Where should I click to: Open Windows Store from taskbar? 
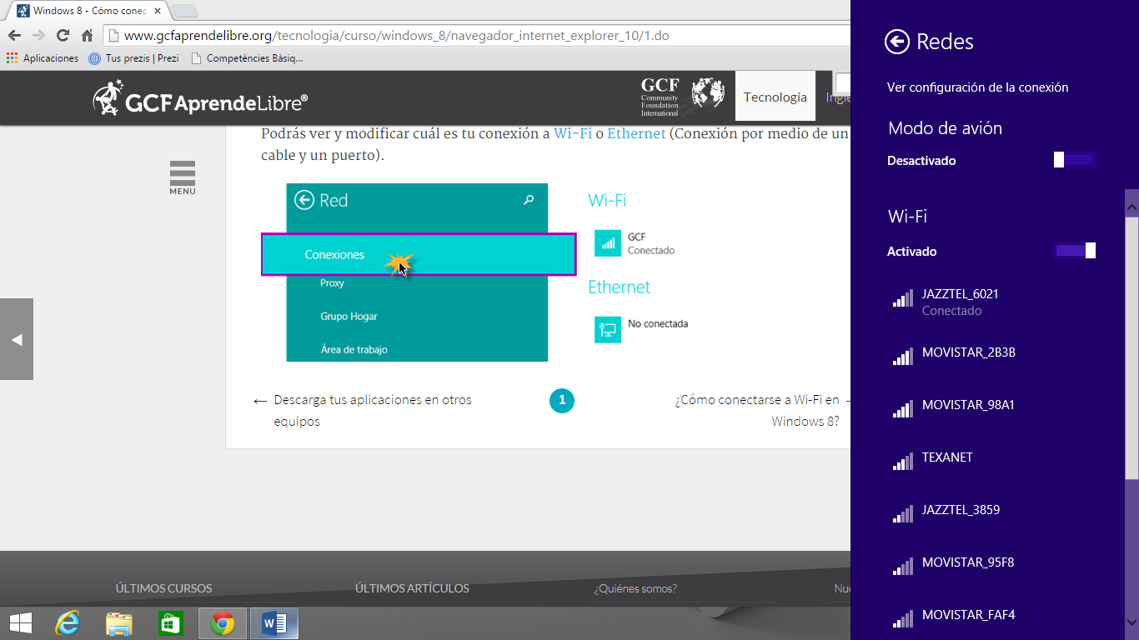170,623
